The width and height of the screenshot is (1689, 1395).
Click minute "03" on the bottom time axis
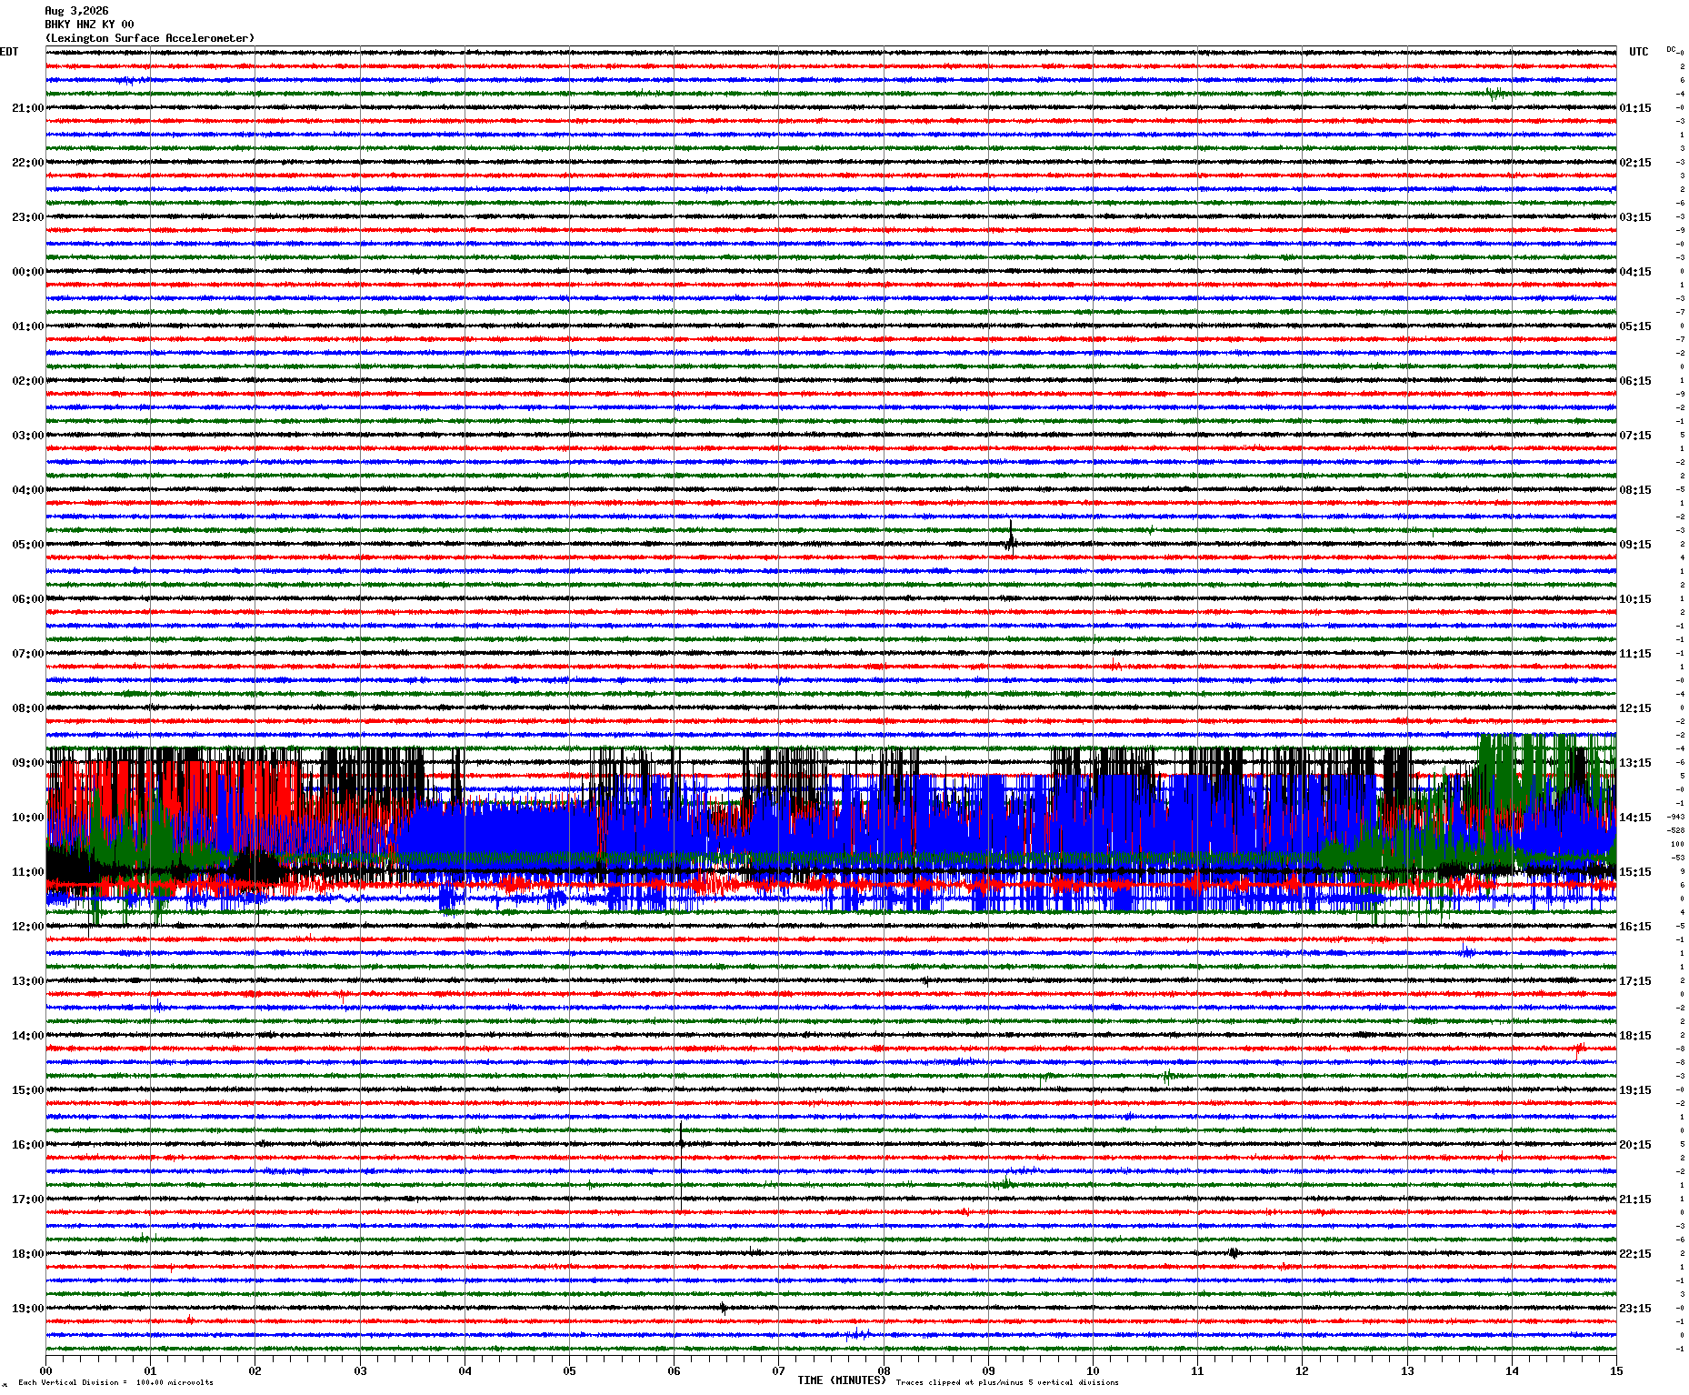pos(360,1371)
